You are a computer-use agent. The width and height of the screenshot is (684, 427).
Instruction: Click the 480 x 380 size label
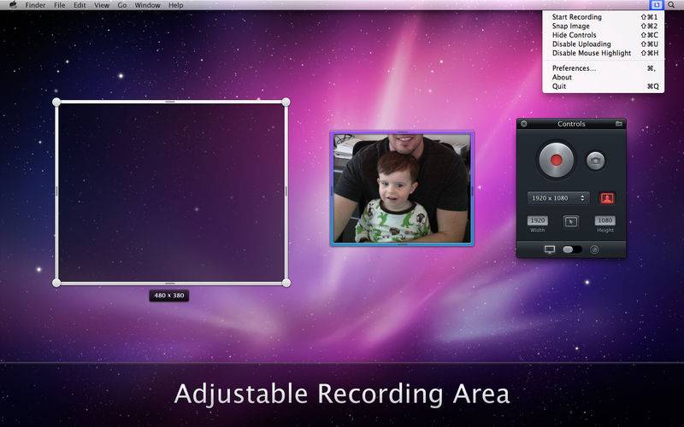tap(169, 295)
